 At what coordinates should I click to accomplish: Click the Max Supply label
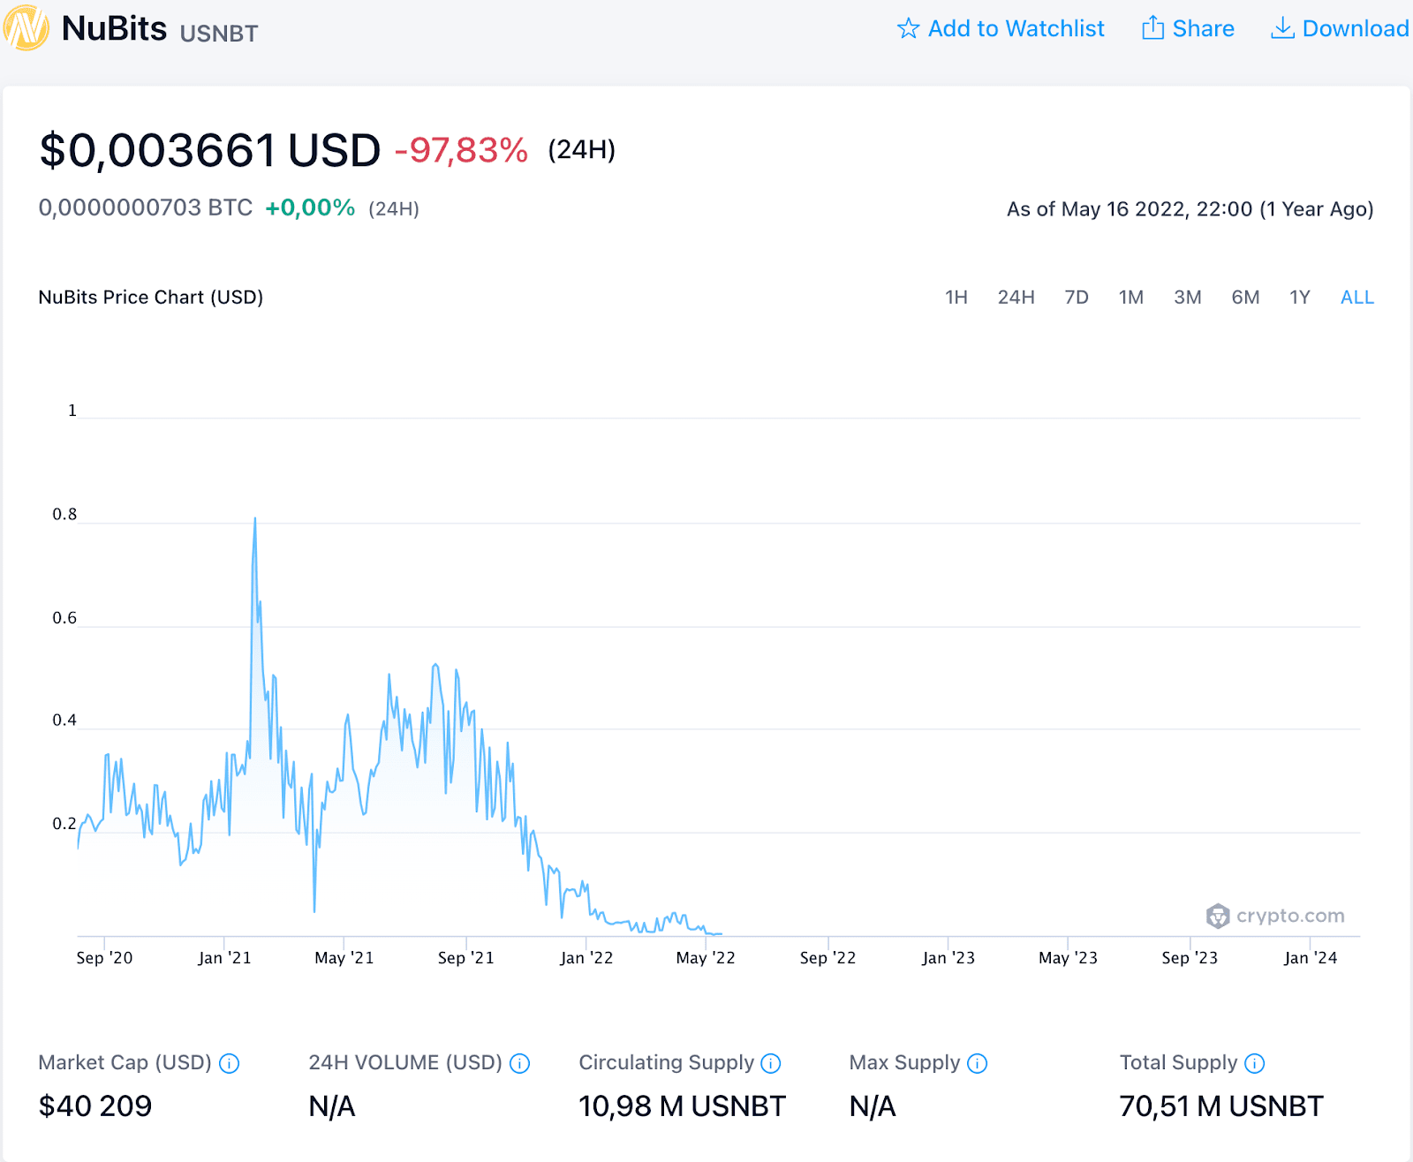904,1063
